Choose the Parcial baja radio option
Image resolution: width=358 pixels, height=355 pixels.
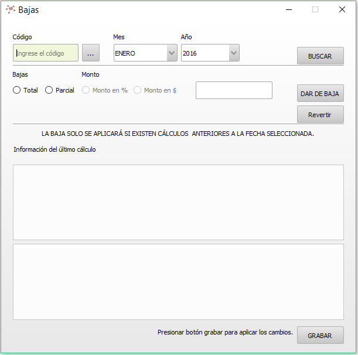click(49, 90)
